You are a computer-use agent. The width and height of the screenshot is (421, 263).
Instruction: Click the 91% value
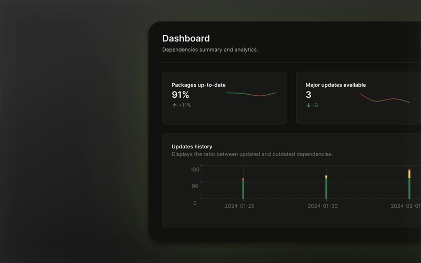click(181, 95)
